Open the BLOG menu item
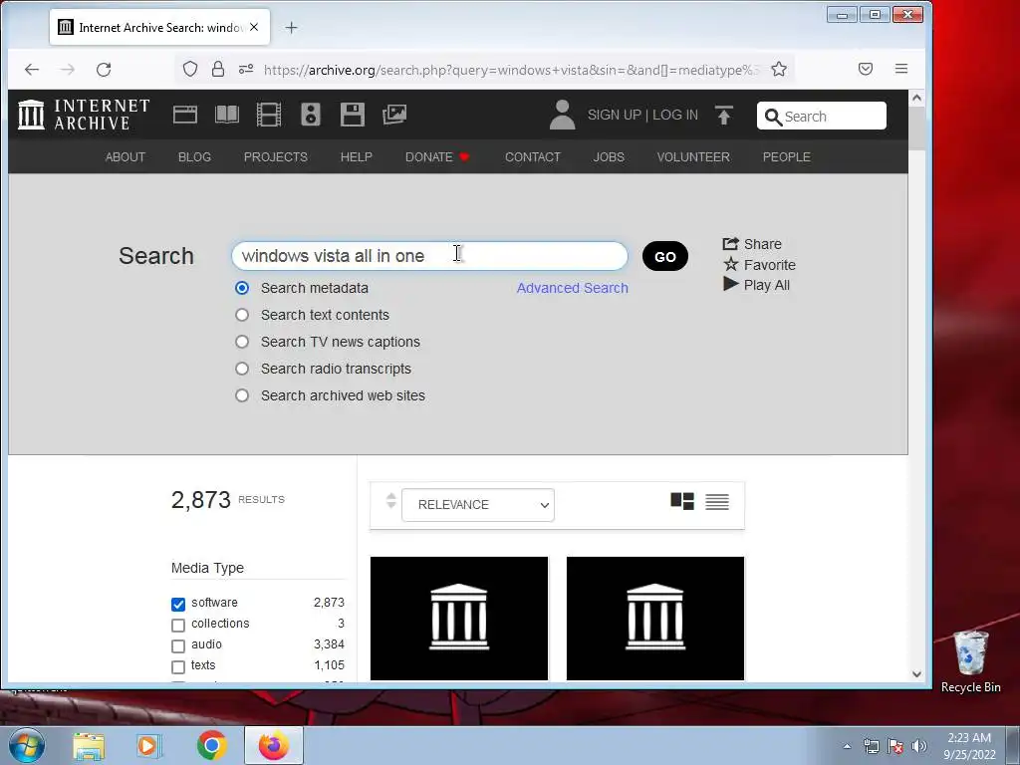Image resolution: width=1020 pixels, height=765 pixels. [194, 156]
